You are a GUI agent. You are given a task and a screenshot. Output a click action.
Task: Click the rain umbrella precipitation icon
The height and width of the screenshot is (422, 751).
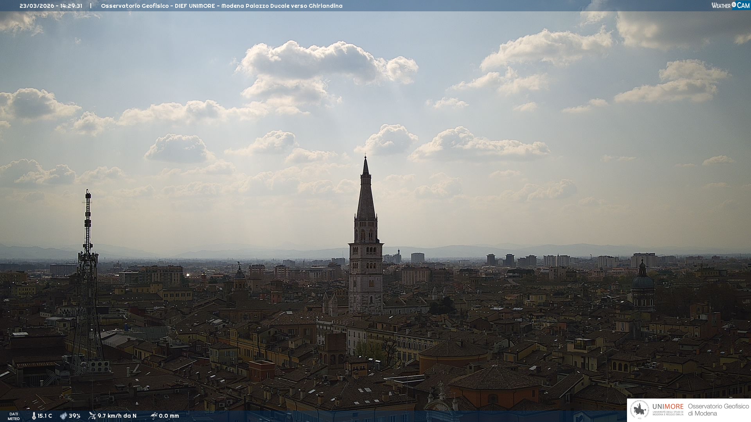point(154,416)
